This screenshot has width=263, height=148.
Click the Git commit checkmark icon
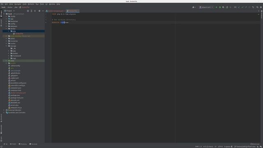click(x=242, y=7)
